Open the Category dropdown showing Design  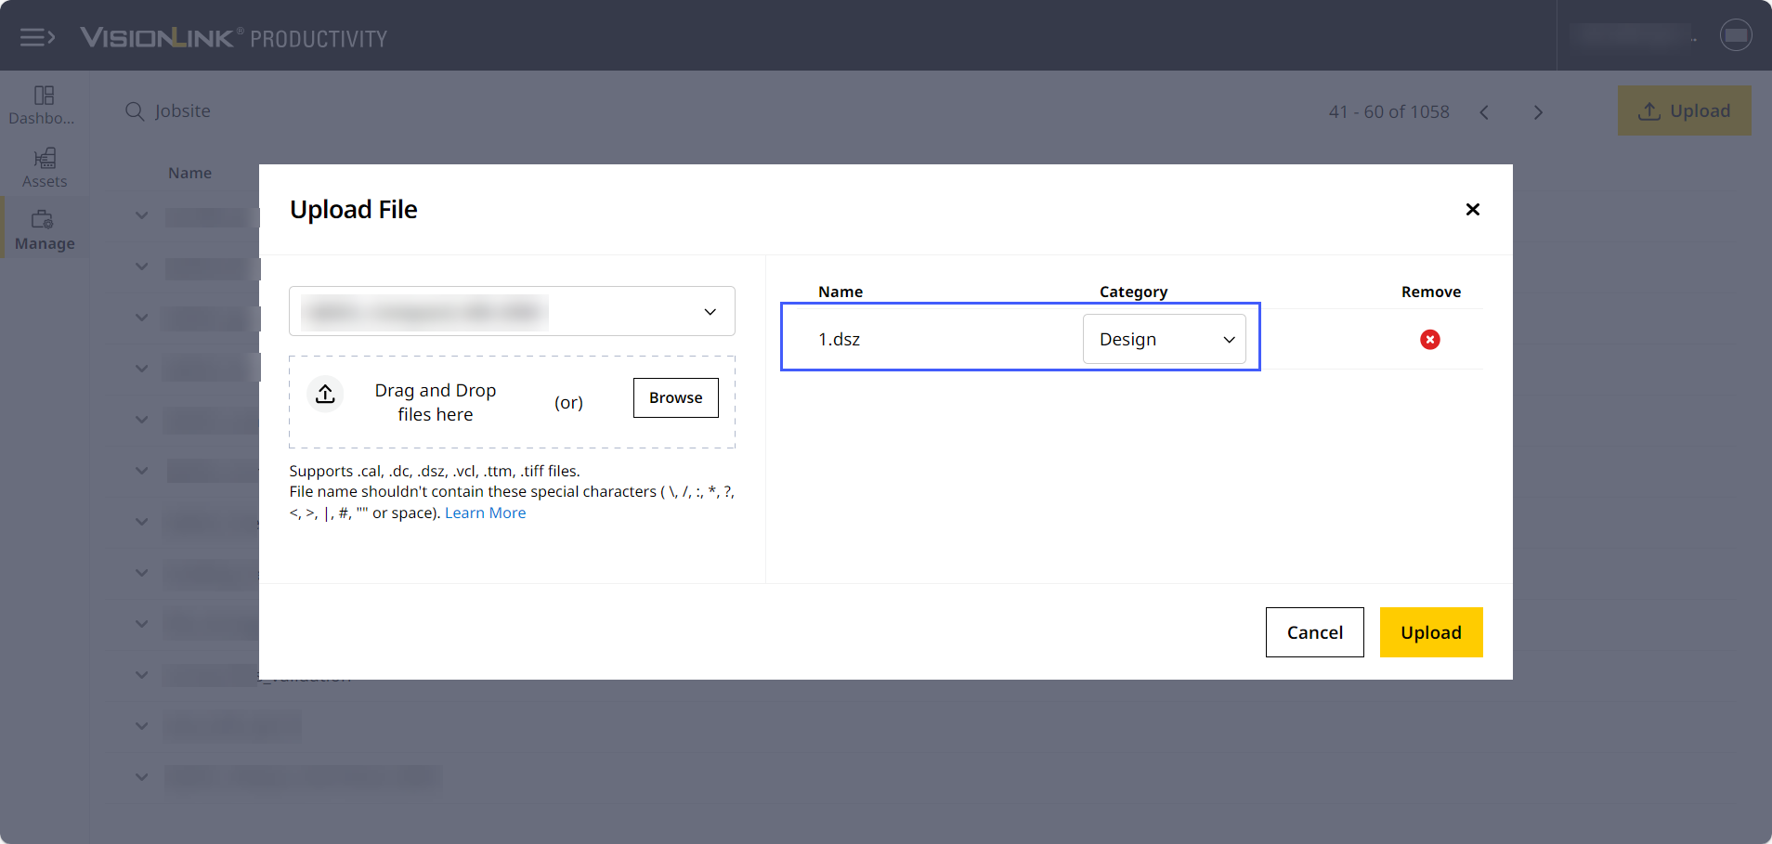pos(1164,340)
